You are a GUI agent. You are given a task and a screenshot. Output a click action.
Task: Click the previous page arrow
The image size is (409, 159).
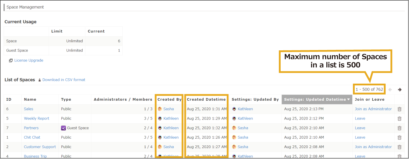point(390,90)
